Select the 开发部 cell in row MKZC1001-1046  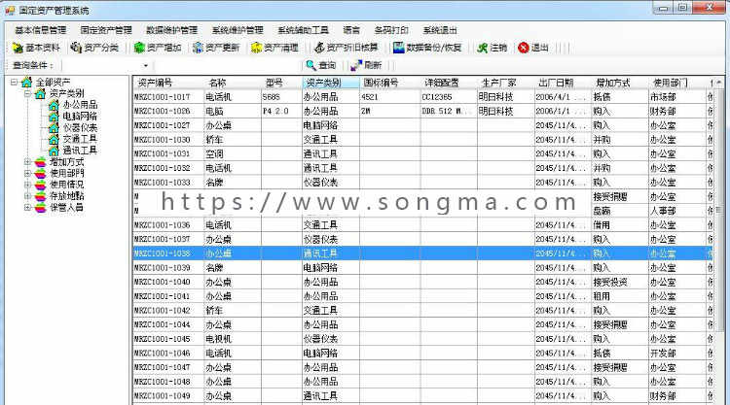click(676, 354)
